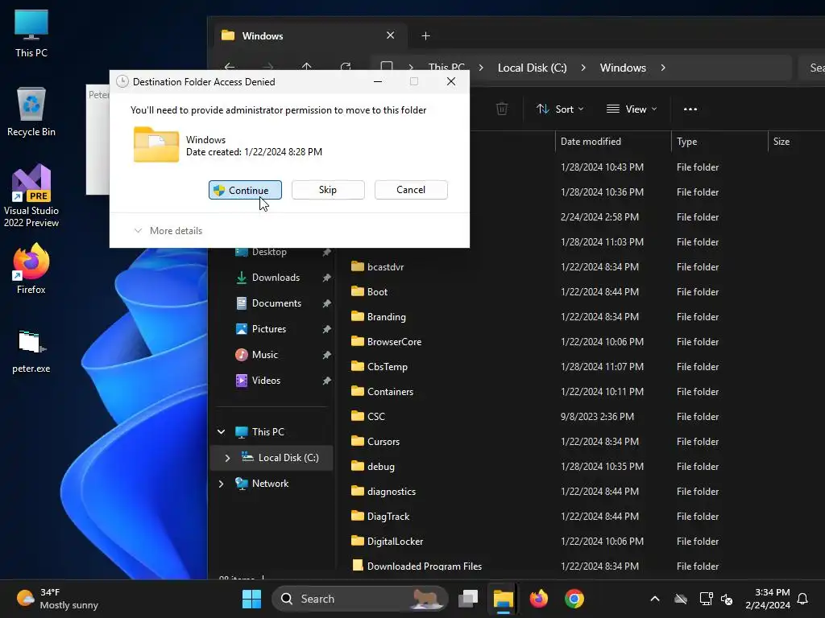Select Network in navigation pane
Image resolution: width=825 pixels, height=618 pixels.
coord(270,484)
